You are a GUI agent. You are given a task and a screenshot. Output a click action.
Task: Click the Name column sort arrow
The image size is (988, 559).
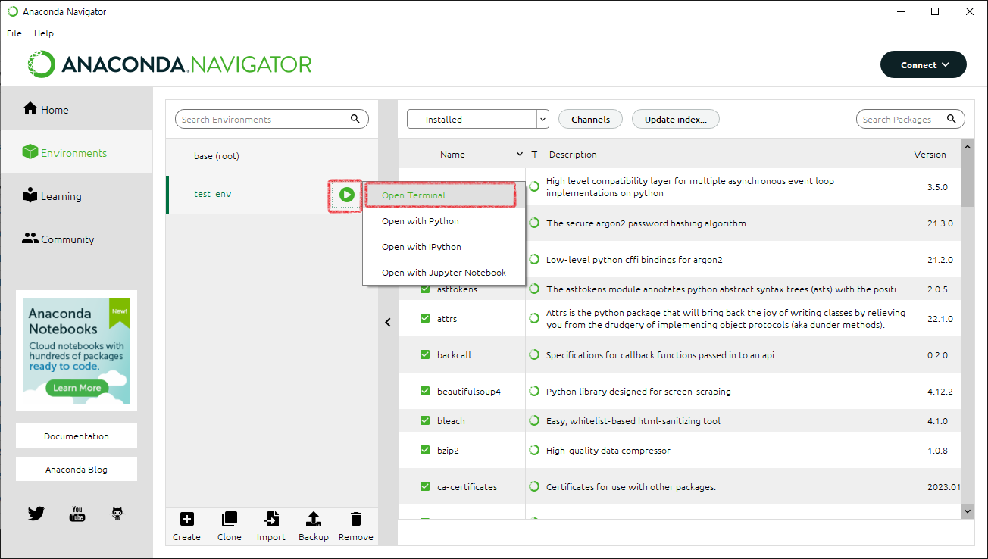point(520,155)
